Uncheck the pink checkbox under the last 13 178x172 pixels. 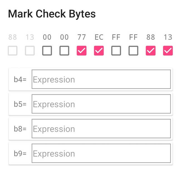(x=168, y=51)
